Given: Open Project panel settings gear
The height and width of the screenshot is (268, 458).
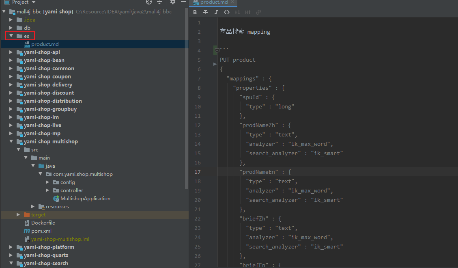Looking at the screenshot, I should pyautogui.click(x=173, y=2).
